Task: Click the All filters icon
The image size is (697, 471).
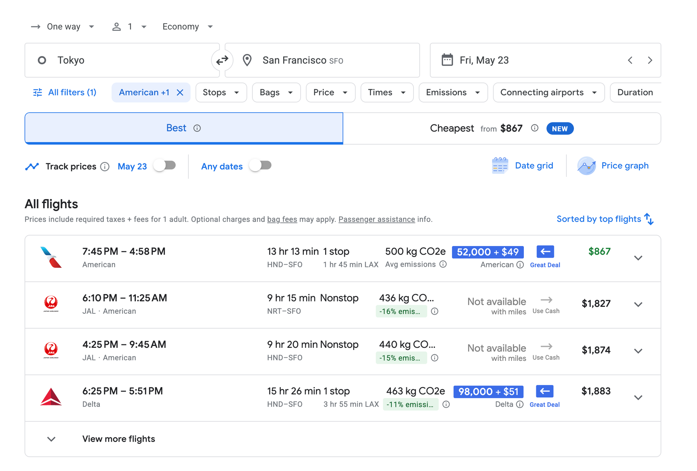Action: 37,92
